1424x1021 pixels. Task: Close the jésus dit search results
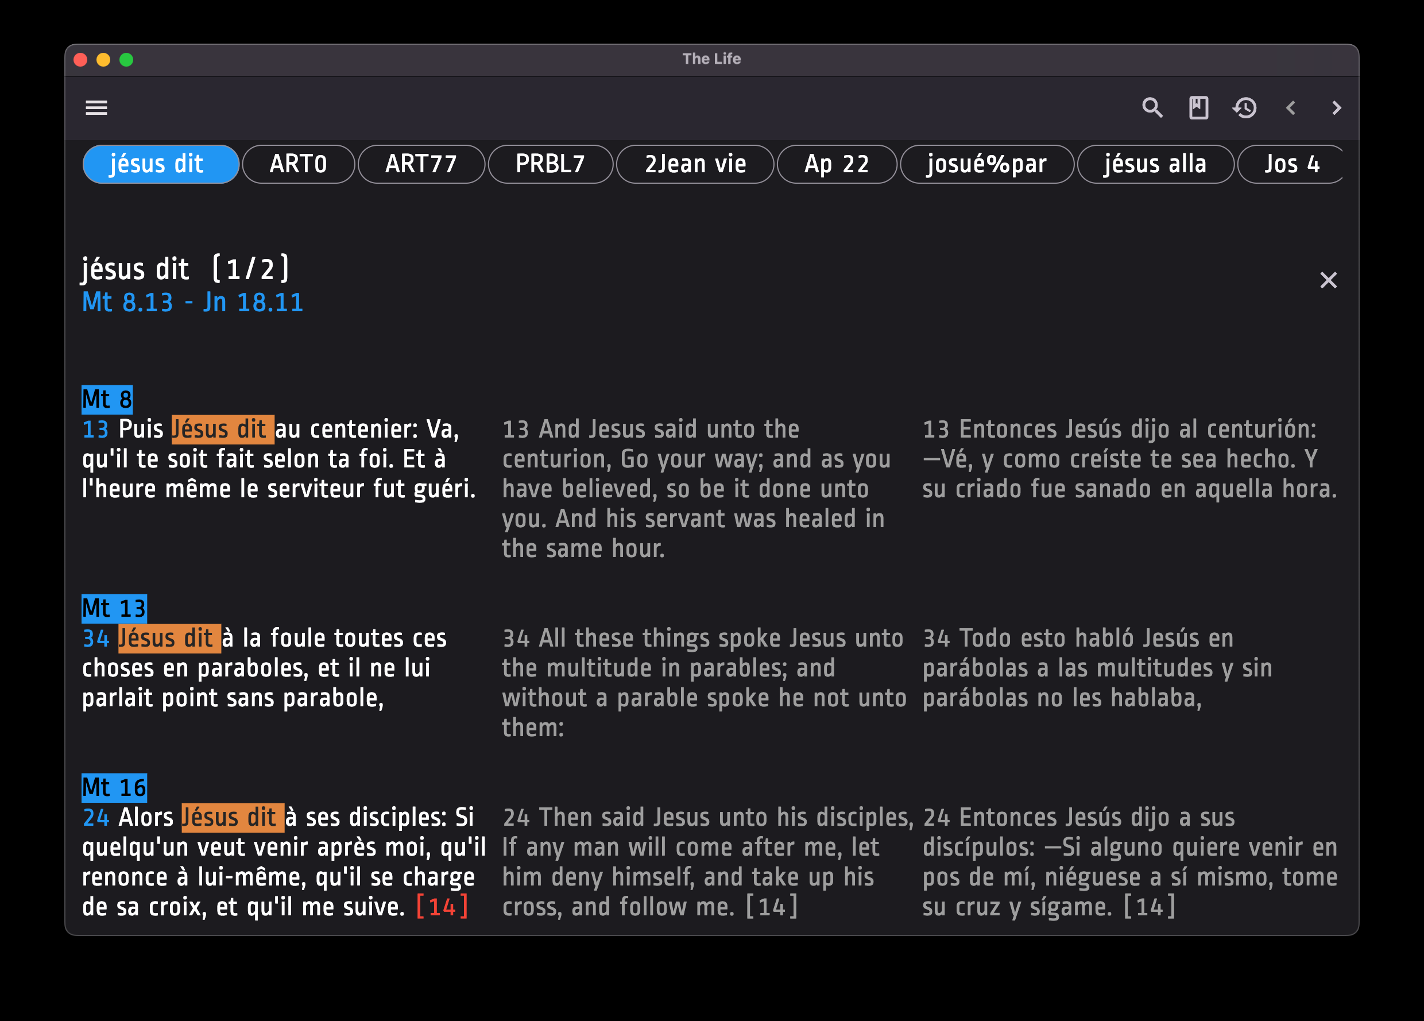coord(1328,280)
